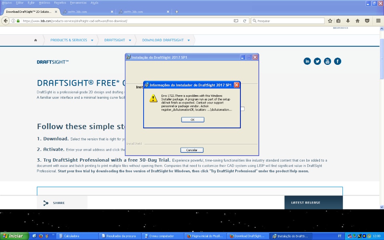Open the Arquivo menu
384x240 pixels.
(x=7, y=3)
